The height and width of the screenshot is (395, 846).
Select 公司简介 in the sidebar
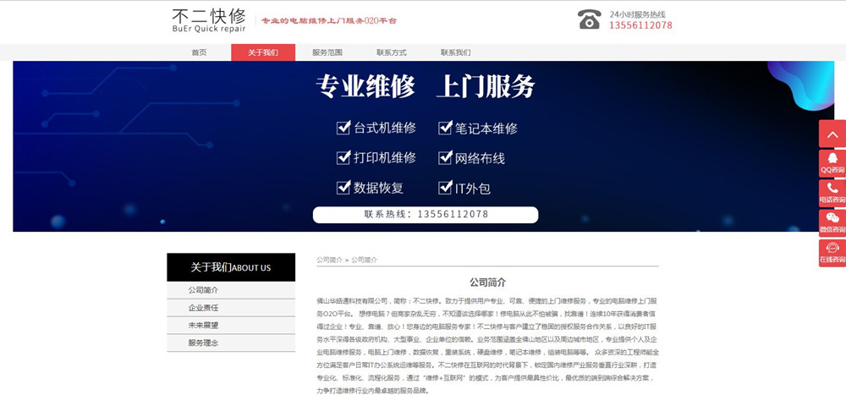[203, 290]
